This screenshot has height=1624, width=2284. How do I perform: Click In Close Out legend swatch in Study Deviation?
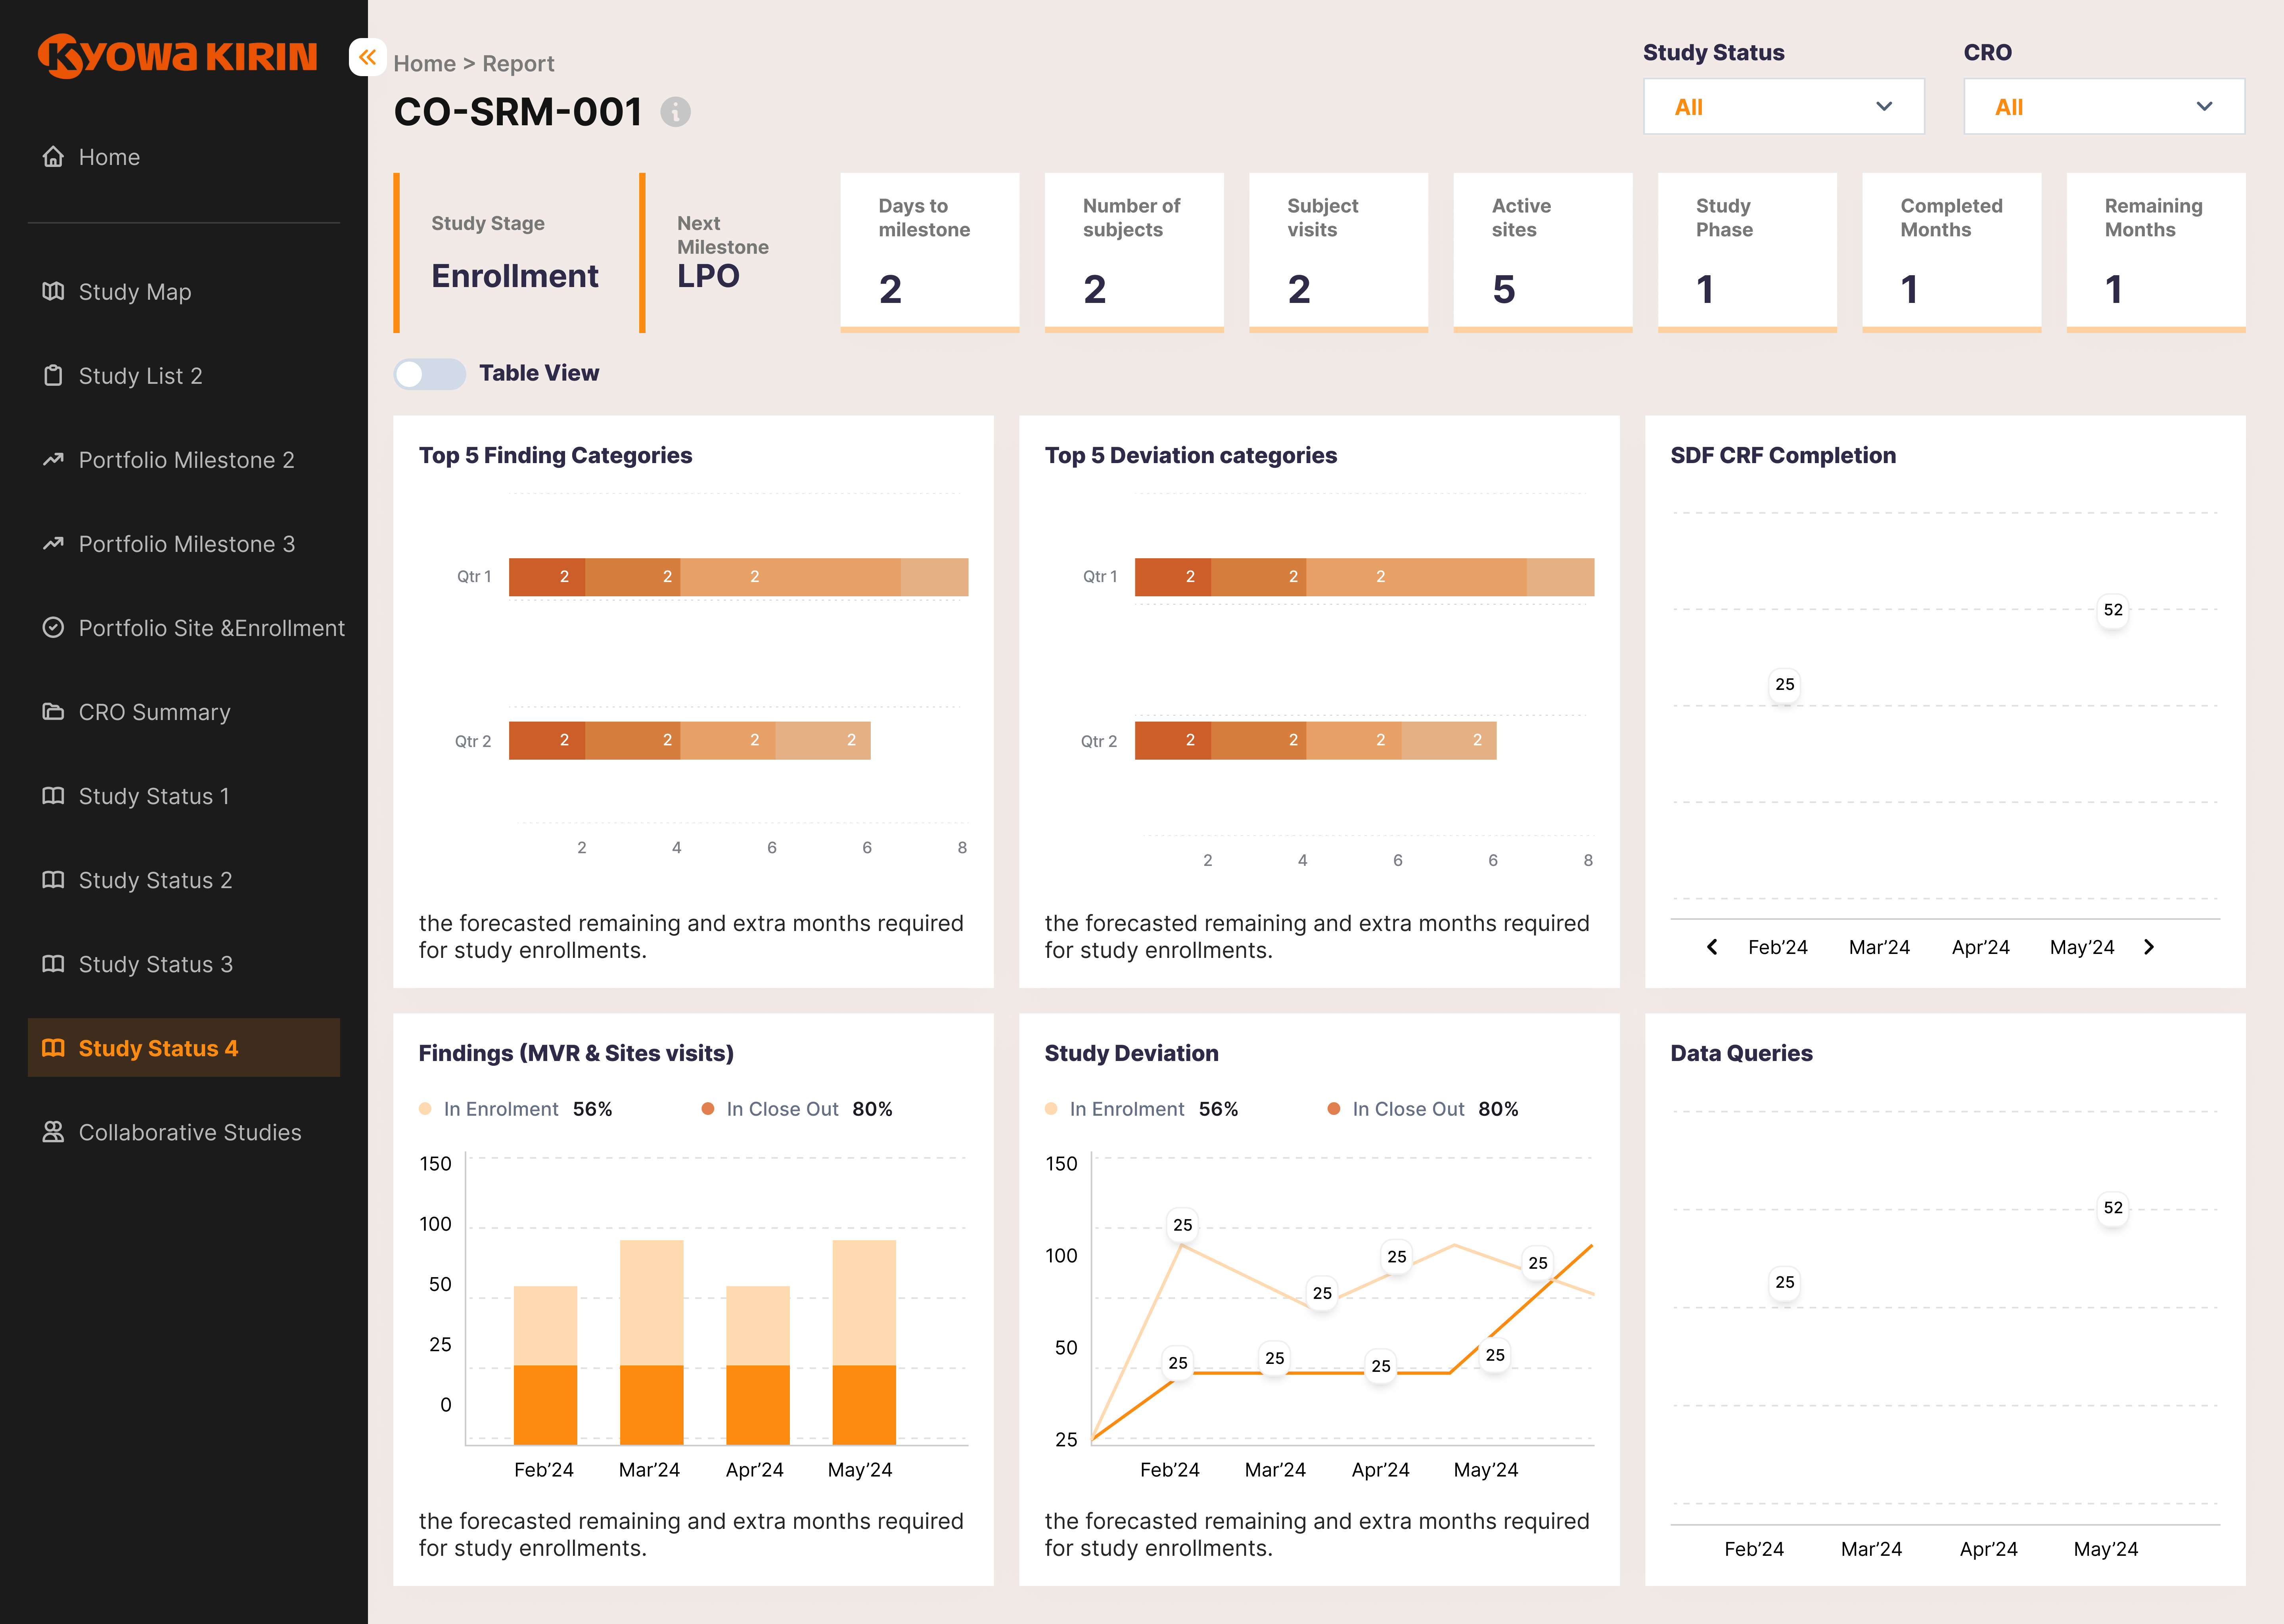coord(1334,1108)
